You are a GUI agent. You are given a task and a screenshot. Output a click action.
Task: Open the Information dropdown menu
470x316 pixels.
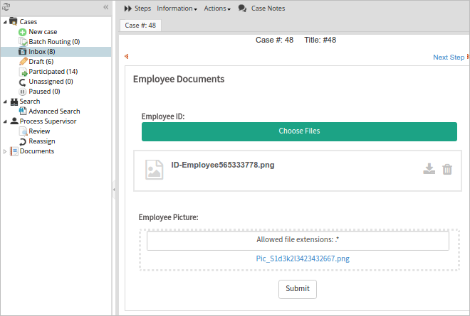click(x=177, y=9)
